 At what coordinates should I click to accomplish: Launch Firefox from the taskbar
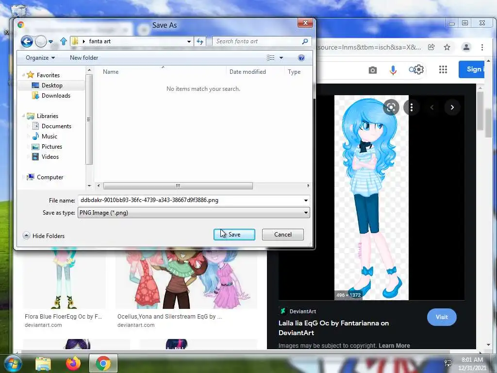click(73, 363)
